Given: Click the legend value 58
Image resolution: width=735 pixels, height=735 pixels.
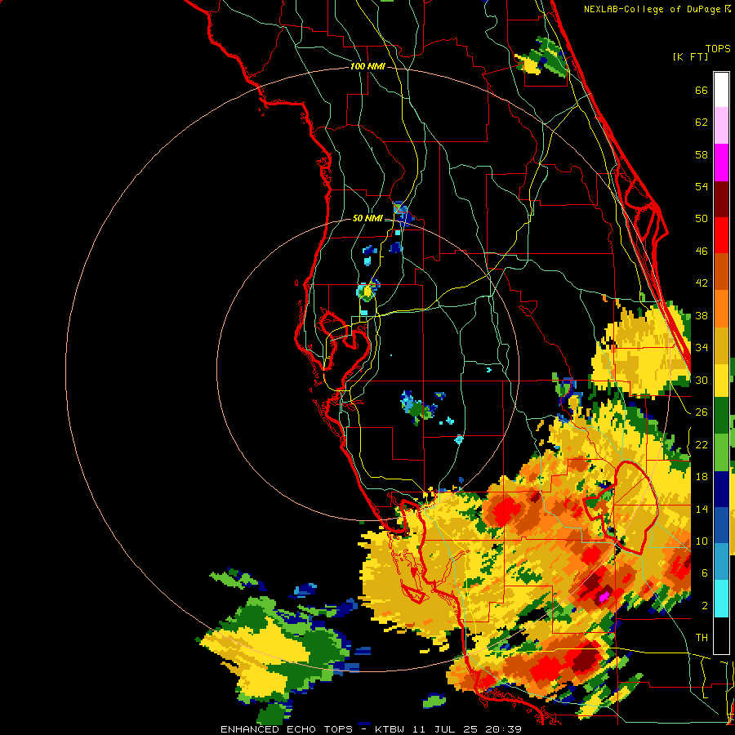Looking at the screenshot, I should coord(702,154).
